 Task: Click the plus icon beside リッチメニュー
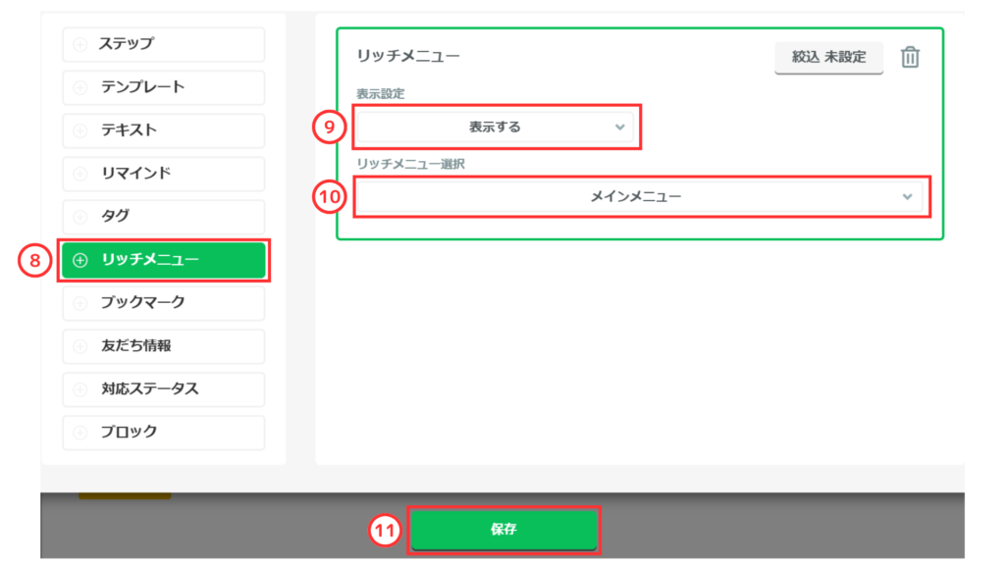pyautogui.click(x=80, y=260)
